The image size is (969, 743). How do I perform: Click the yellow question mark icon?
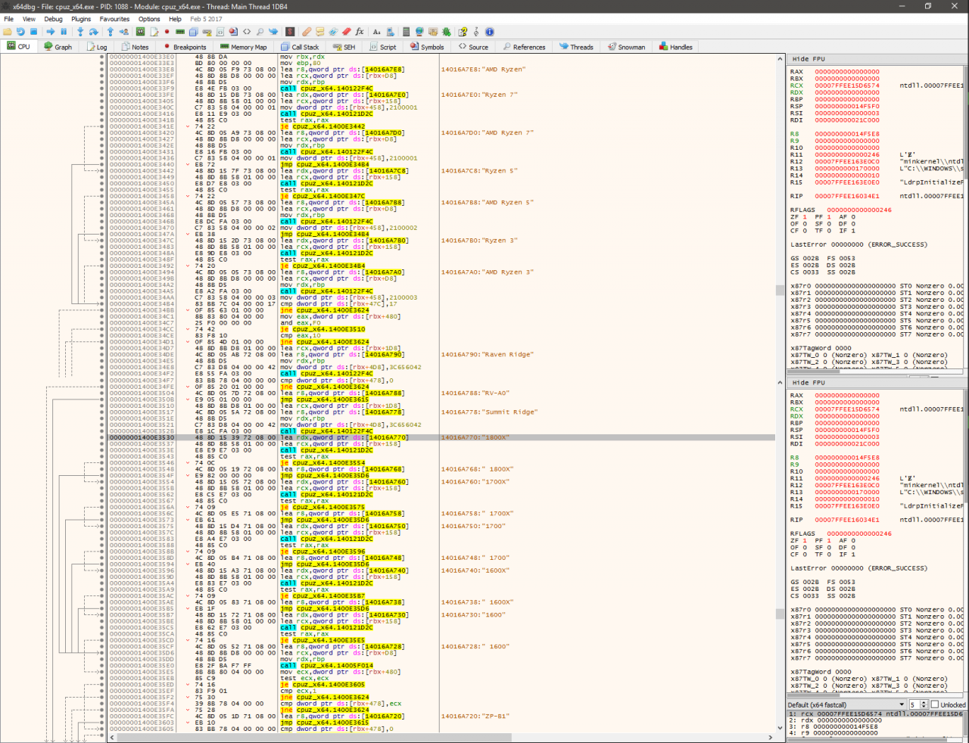click(463, 32)
